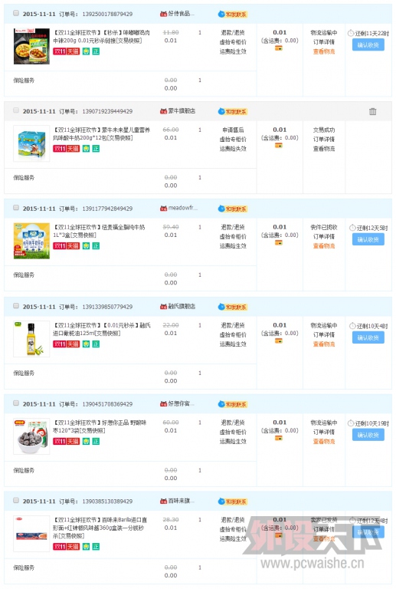Delete the 蒙牛旗舰店 order with trash icon
The image size is (396, 589).
pyautogui.click(x=372, y=111)
